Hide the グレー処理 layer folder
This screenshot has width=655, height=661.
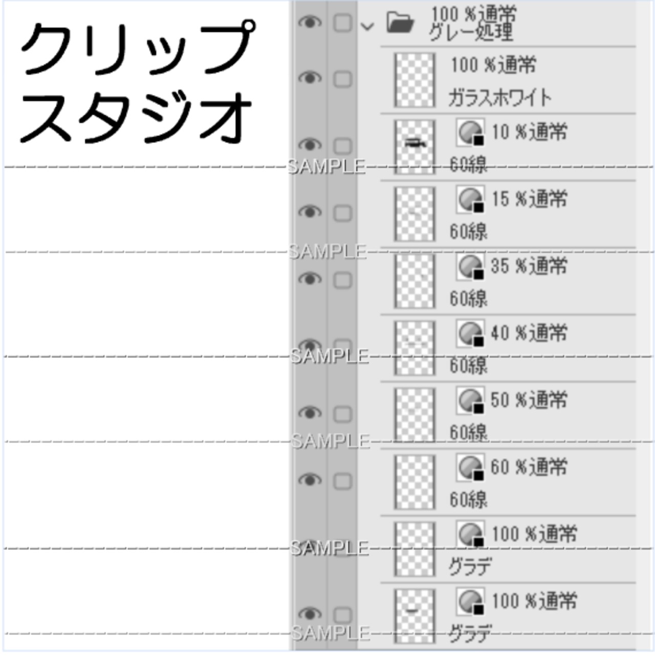310,23
